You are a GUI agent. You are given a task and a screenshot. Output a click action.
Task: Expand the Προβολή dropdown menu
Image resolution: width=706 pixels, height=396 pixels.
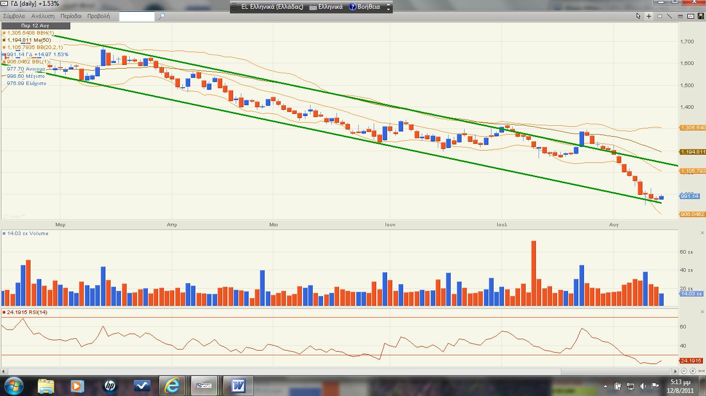(98, 16)
